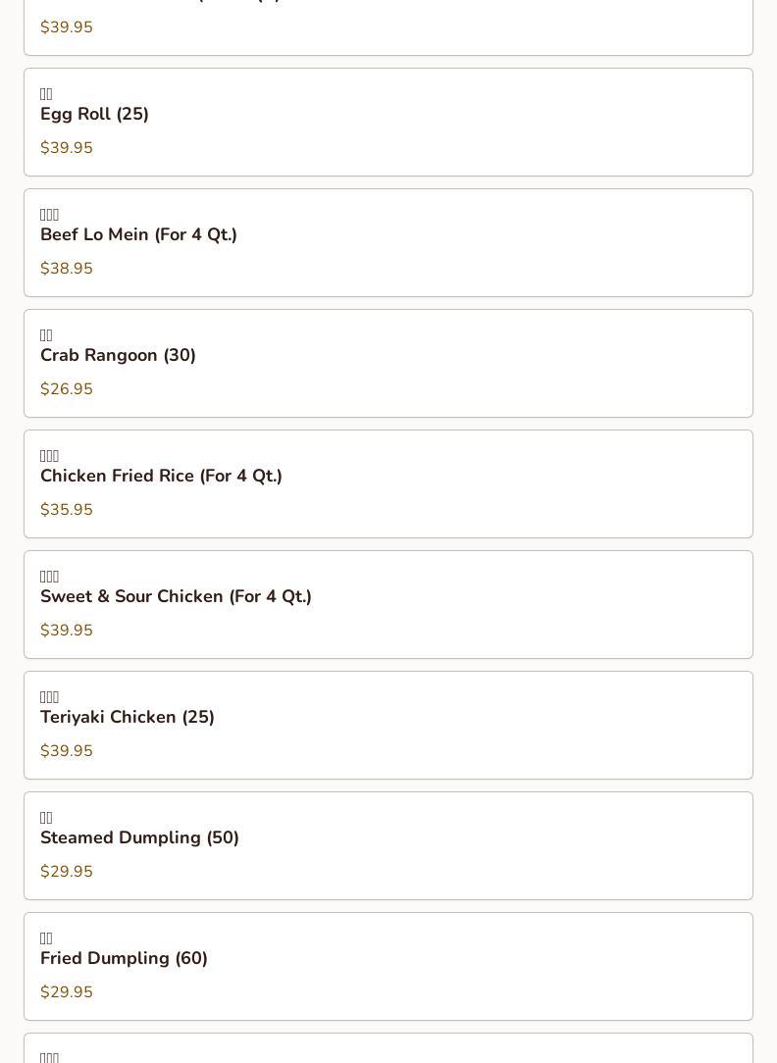
Task: Click the $26.95 Crab Rangoon price
Action: pyautogui.click(x=67, y=389)
